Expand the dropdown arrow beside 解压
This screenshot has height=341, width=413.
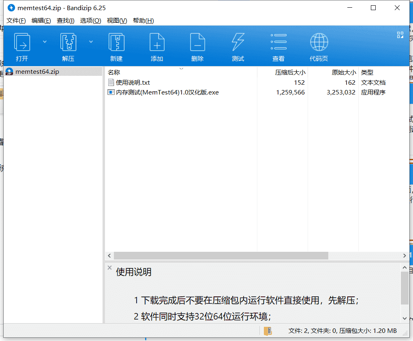pyautogui.click(x=91, y=42)
